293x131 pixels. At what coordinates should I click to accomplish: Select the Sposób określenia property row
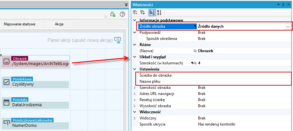[215, 39]
